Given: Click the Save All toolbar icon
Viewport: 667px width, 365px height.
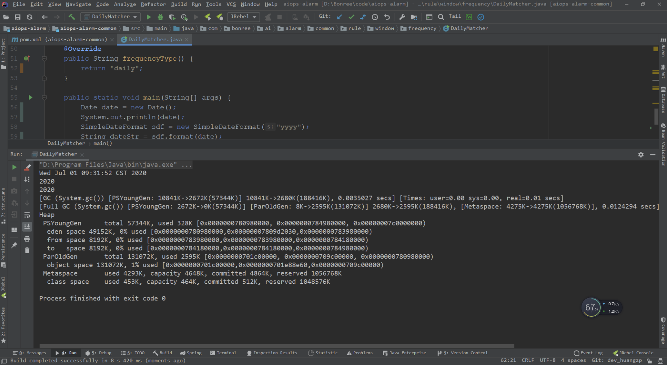Looking at the screenshot, I should coord(18,17).
